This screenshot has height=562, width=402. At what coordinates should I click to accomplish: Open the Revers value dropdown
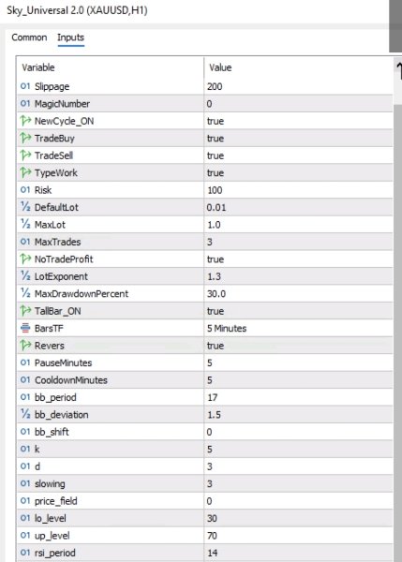(298, 346)
